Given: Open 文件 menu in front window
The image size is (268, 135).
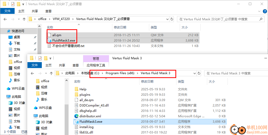Looking at the screenshot, I should (x=35, y=65).
